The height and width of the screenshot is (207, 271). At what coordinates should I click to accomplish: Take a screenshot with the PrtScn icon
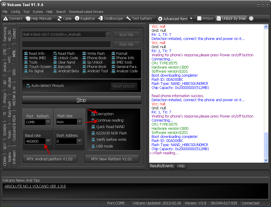point(199,18)
